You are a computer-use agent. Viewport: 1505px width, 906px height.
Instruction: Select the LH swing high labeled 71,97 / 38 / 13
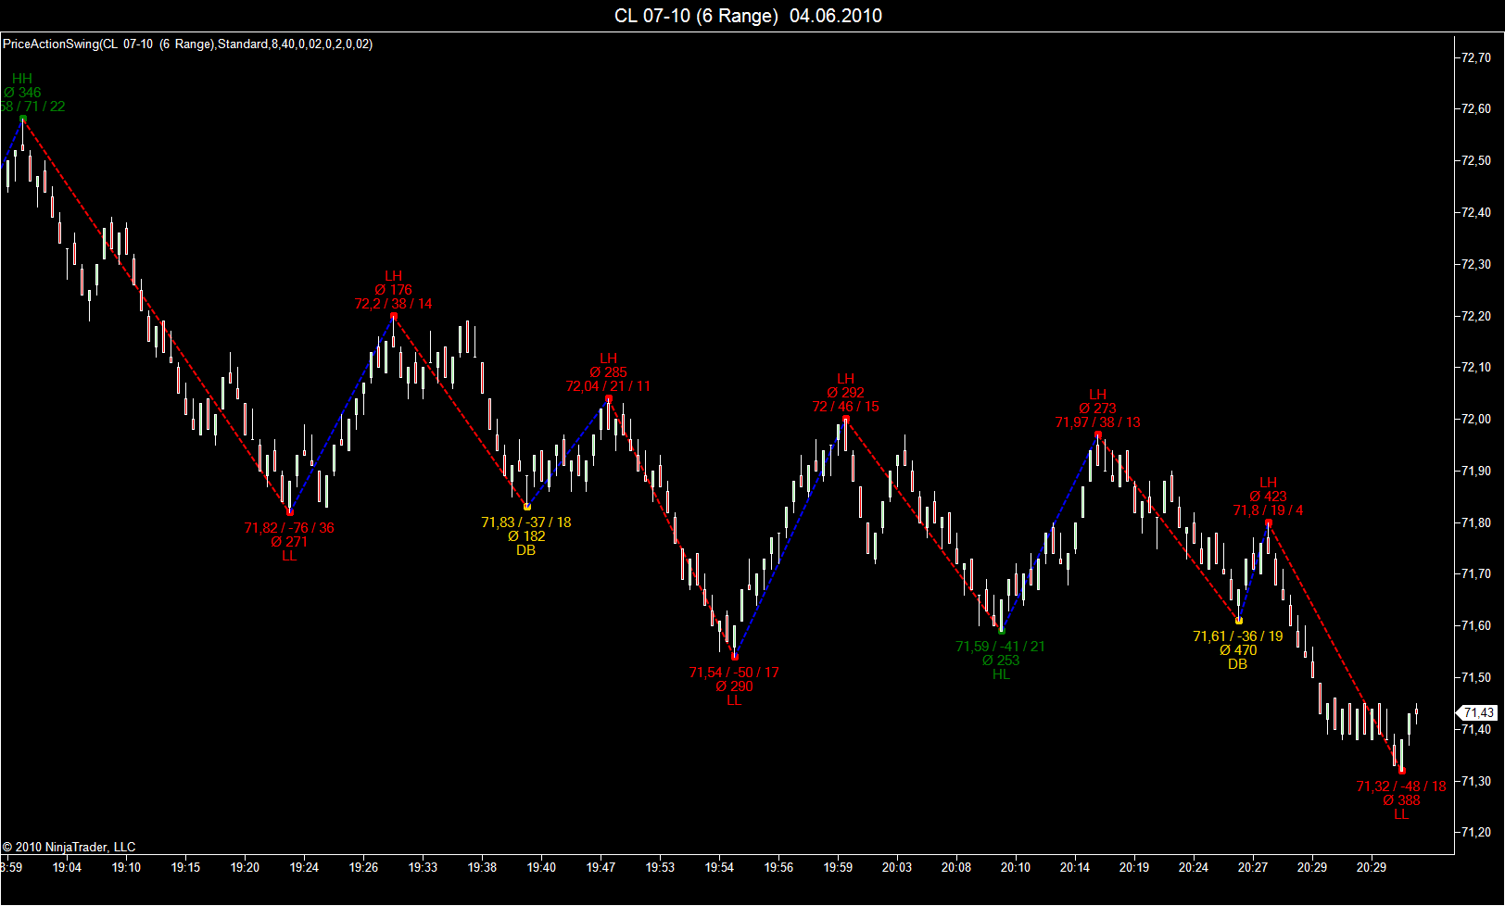(x=1098, y=434)
